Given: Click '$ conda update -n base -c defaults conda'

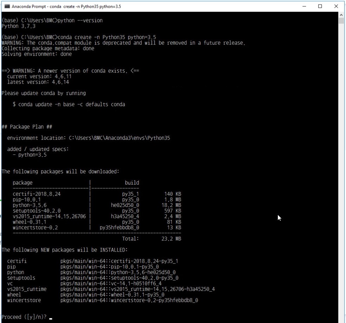Looking at the screenshot, I should click(x=69, y=104).
